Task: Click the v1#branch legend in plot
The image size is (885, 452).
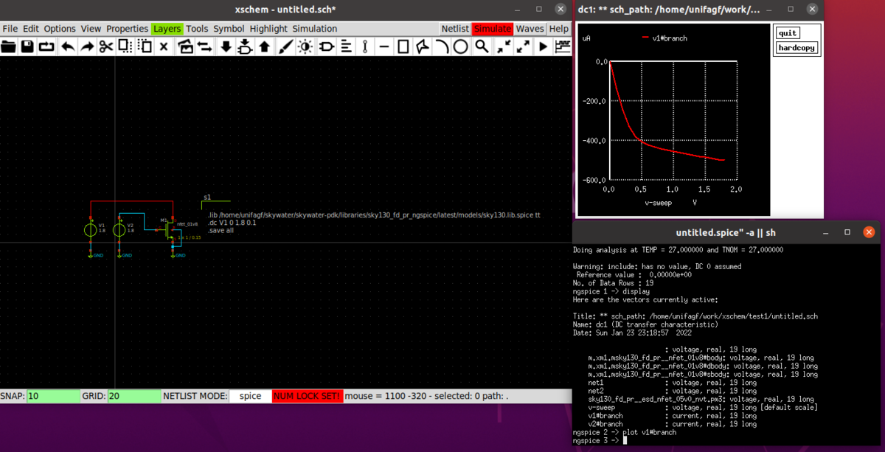Action: (664, 38)
